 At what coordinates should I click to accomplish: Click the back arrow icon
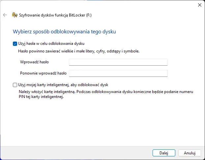pos(5,15)
